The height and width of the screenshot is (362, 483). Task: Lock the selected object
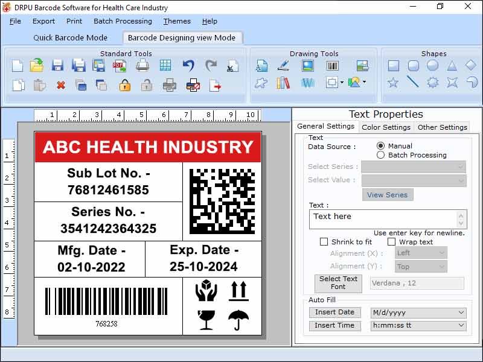[124, 84]
